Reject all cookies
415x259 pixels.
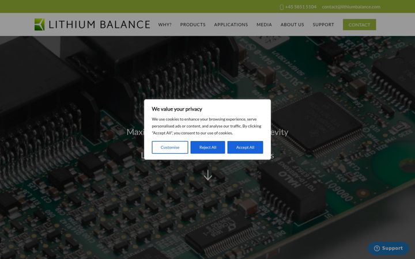[207, 147]
